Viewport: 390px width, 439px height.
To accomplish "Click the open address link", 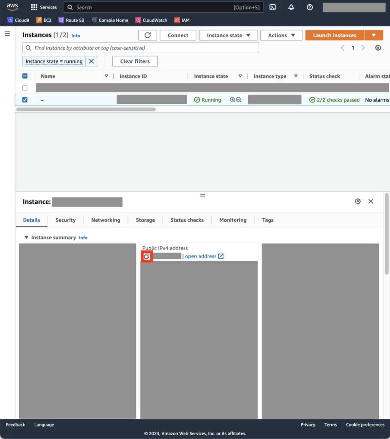I will tap(204, 256).
